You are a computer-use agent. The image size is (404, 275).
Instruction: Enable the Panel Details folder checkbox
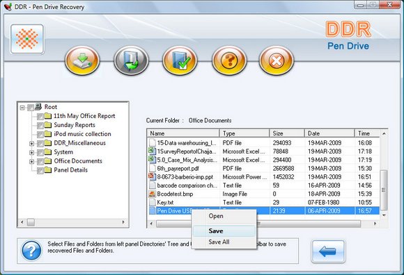point(40,171)
